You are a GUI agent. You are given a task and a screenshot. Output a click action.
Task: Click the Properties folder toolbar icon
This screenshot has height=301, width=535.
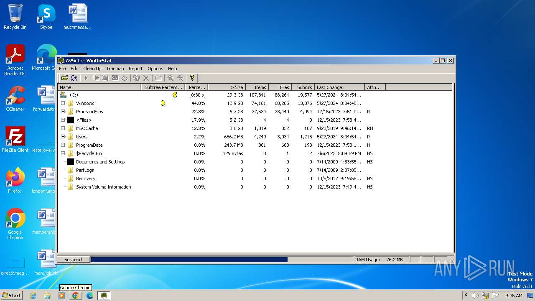pos(158,78)
